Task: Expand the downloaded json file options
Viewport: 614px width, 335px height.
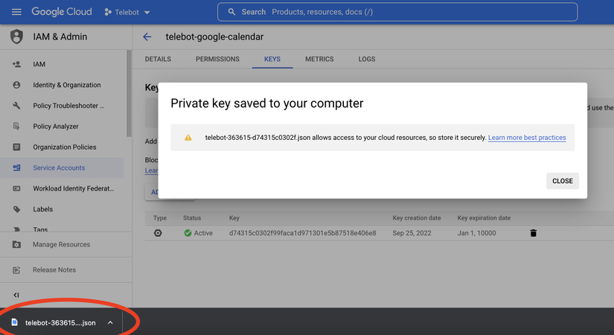Action: 110,322
